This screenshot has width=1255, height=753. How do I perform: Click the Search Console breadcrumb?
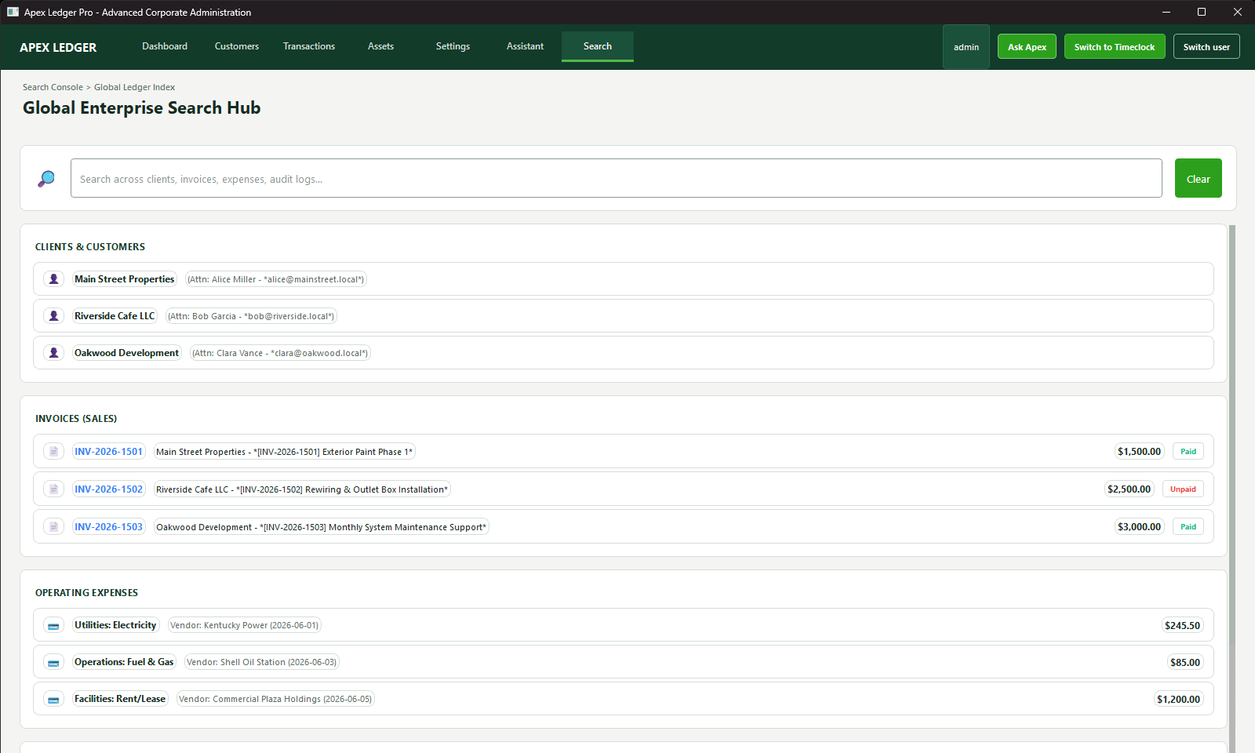[x=53, y=87]
